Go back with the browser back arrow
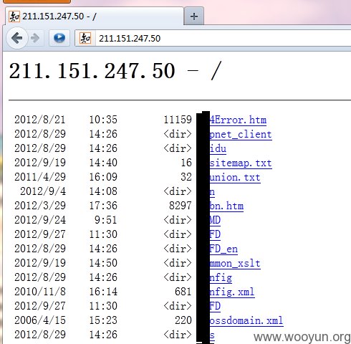The width and height of the screenshot is (351, 344). coord(17,38)
